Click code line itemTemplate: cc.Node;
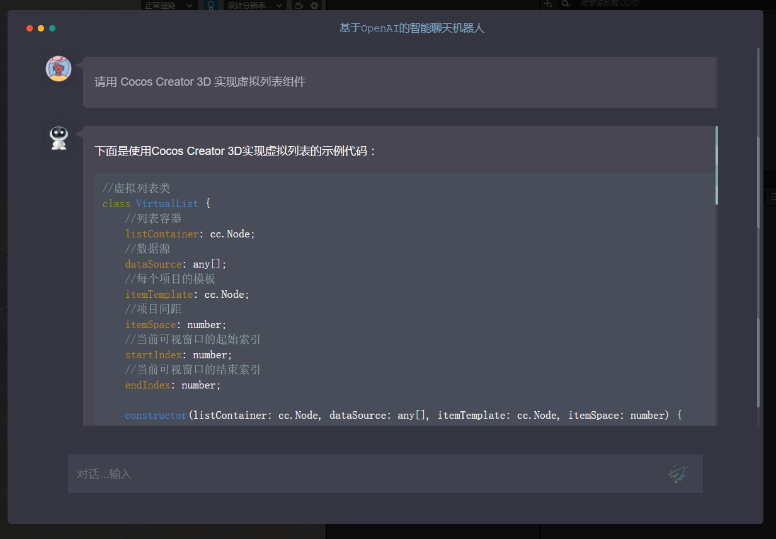Image resolution: width=776 pixels, height=539 pixels. [x=187, y=294]
